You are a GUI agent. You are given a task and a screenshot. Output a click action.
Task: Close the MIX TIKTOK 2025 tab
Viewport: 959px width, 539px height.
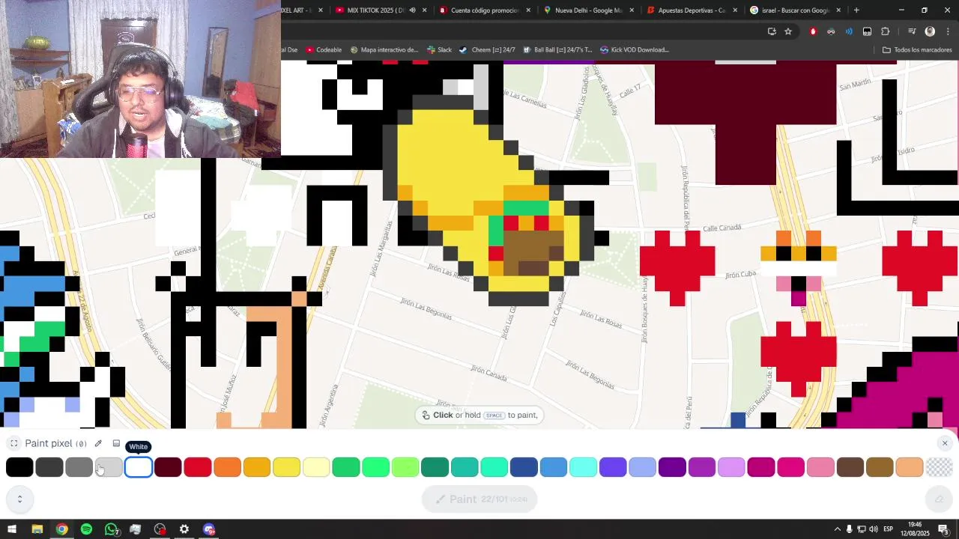tap(425, 10)
